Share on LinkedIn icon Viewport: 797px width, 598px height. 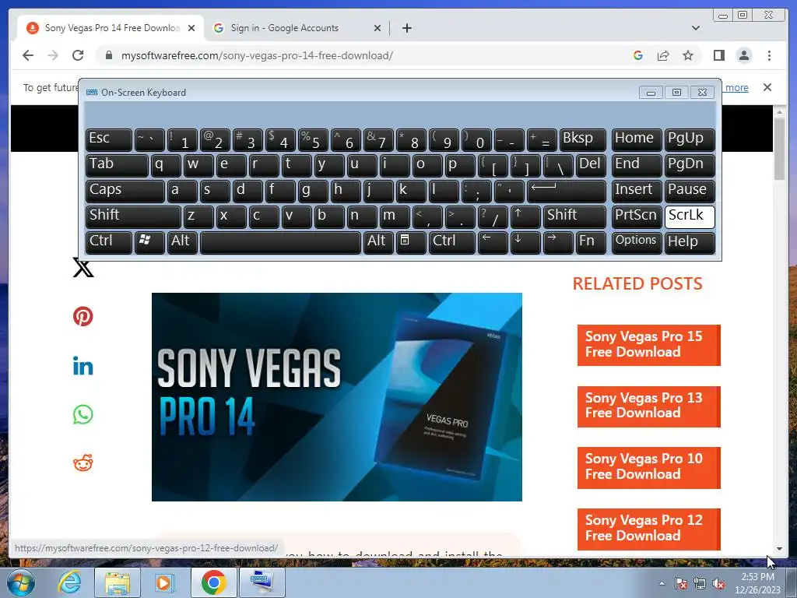83,366
